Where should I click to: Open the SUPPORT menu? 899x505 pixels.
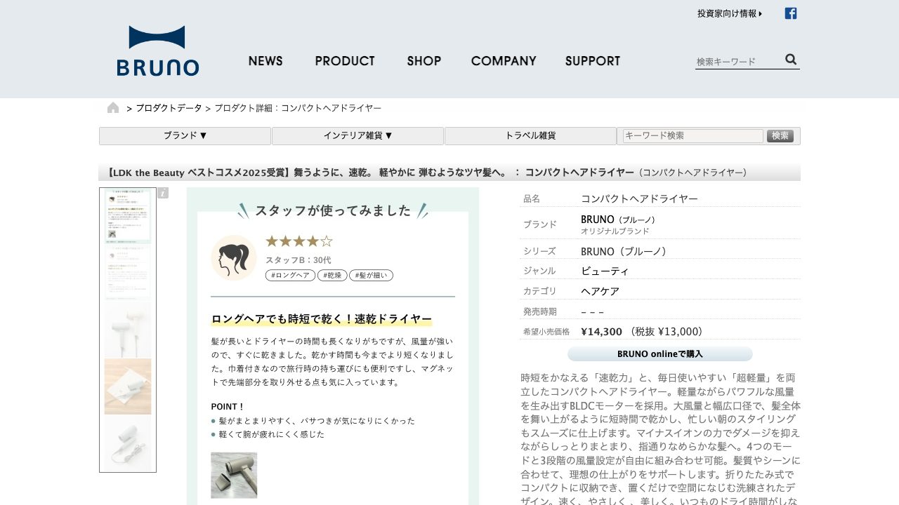pos(593,61)
